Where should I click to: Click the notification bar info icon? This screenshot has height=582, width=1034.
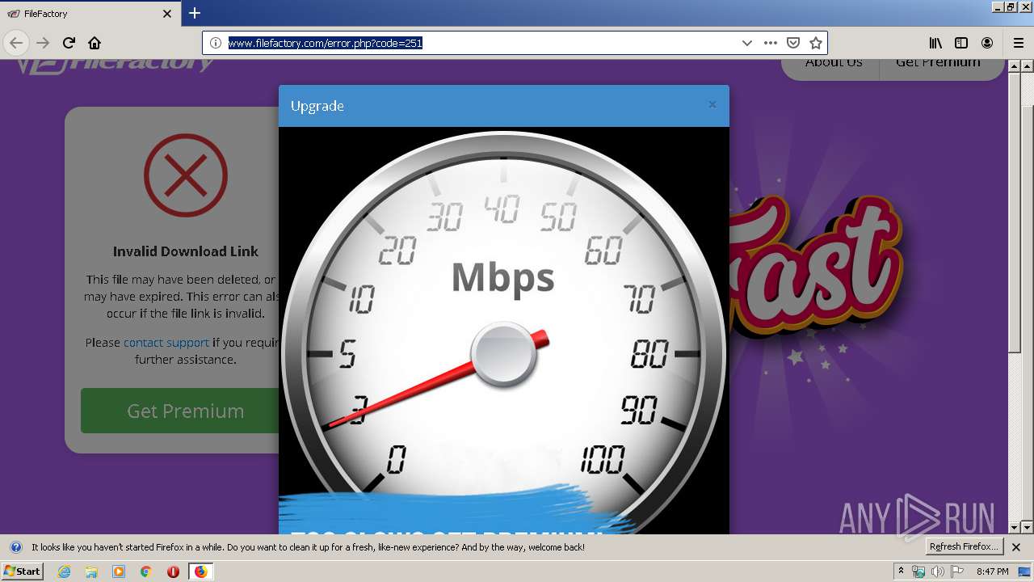point(15,547)
